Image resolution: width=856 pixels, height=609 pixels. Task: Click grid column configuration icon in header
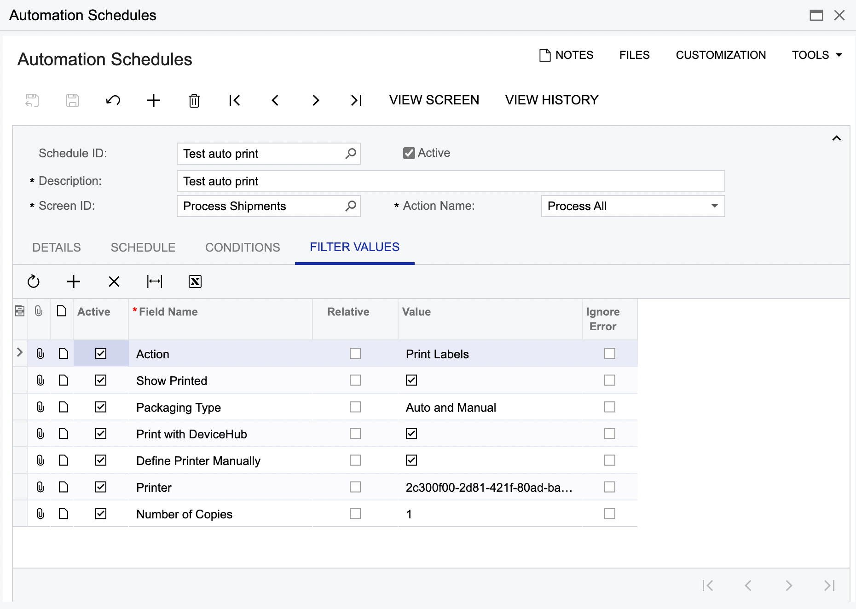coord(20,311)
